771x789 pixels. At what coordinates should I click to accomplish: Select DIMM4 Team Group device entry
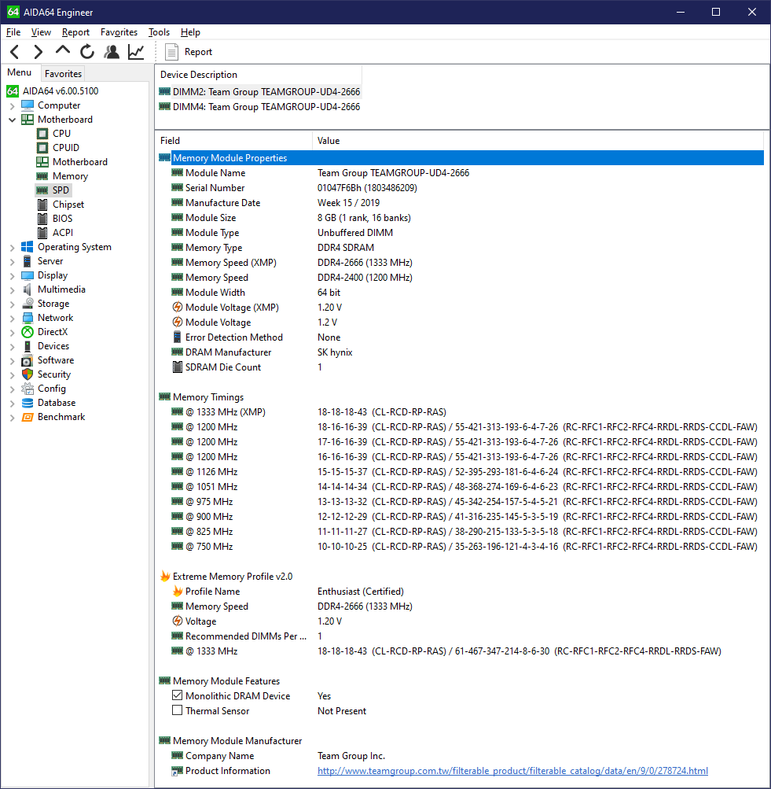(x=259, y=107)
